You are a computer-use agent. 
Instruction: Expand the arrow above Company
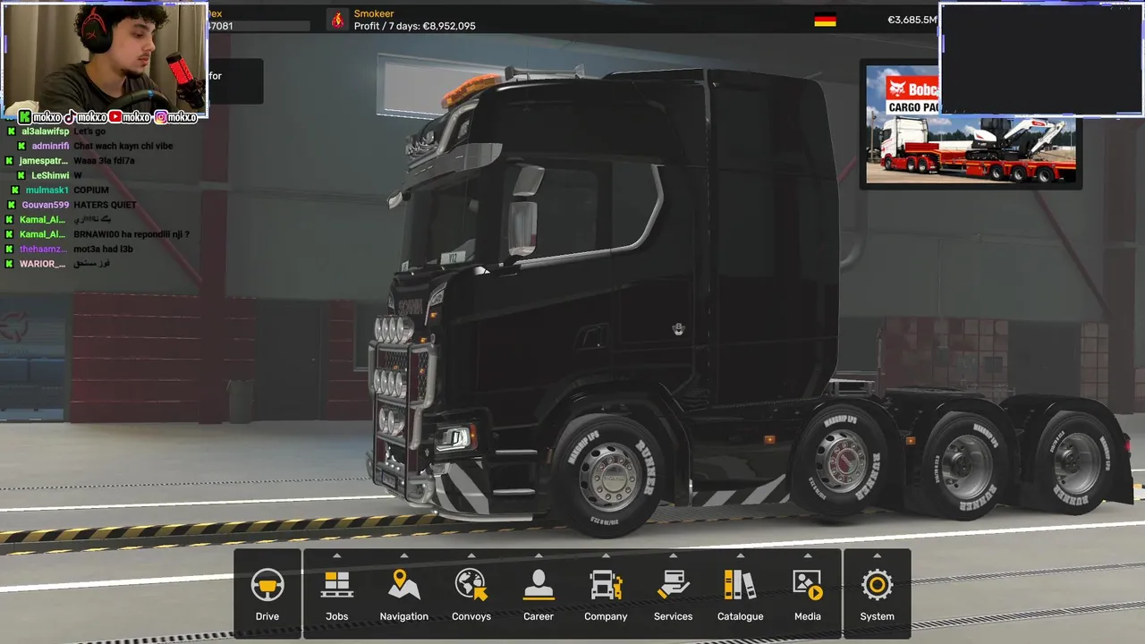[606, 555]
